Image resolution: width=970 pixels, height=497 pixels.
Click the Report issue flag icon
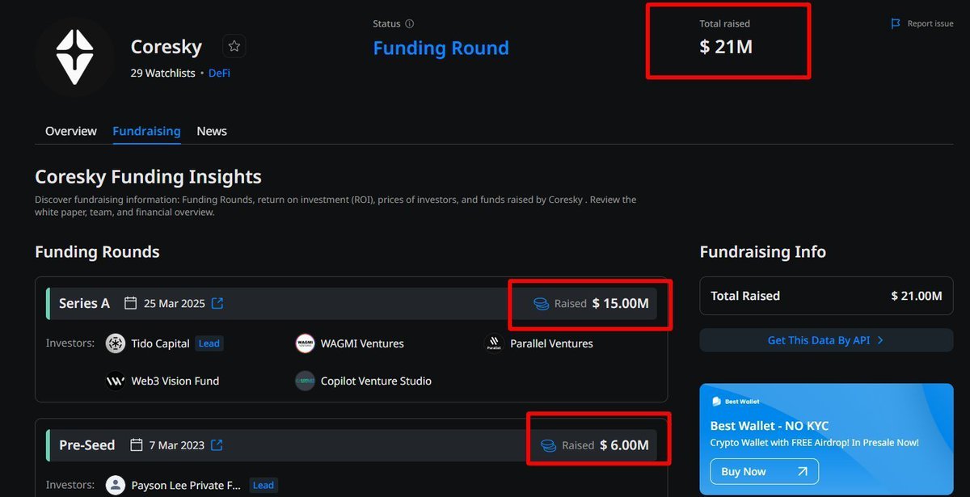896,23
